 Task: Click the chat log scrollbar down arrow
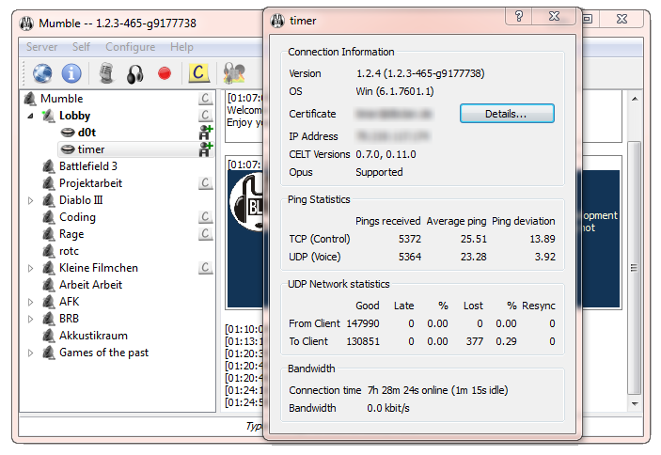(635, 403)
